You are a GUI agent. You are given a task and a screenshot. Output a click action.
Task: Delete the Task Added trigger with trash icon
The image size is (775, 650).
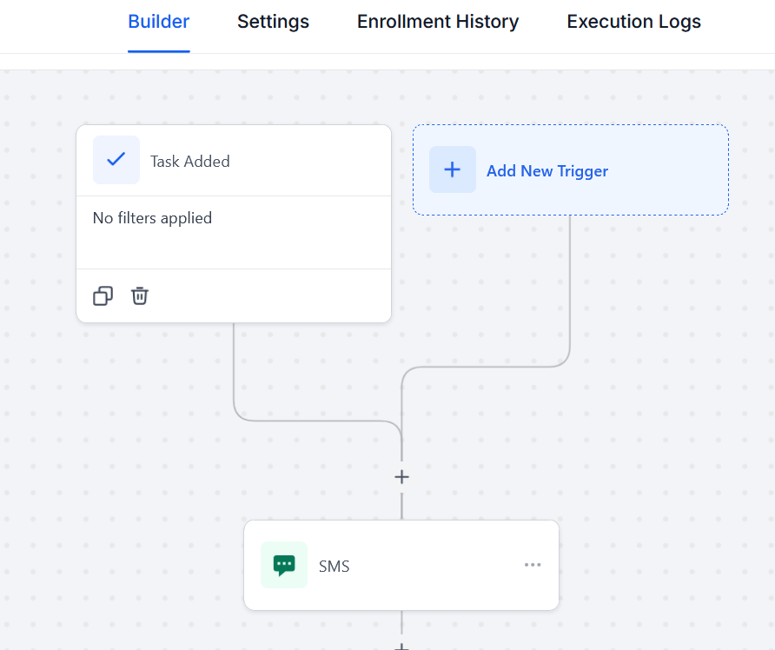[x=140, y=296]
